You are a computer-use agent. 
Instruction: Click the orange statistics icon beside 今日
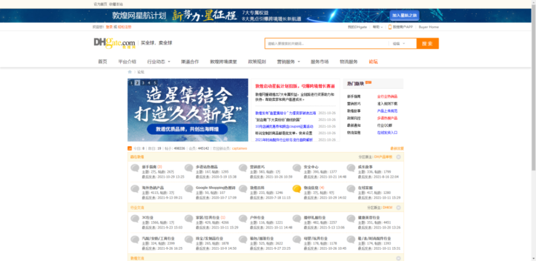[130, 148]
